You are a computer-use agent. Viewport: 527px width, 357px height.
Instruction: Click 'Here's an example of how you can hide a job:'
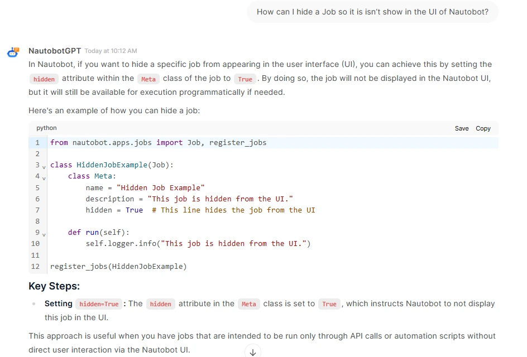[x=114, y=110]
